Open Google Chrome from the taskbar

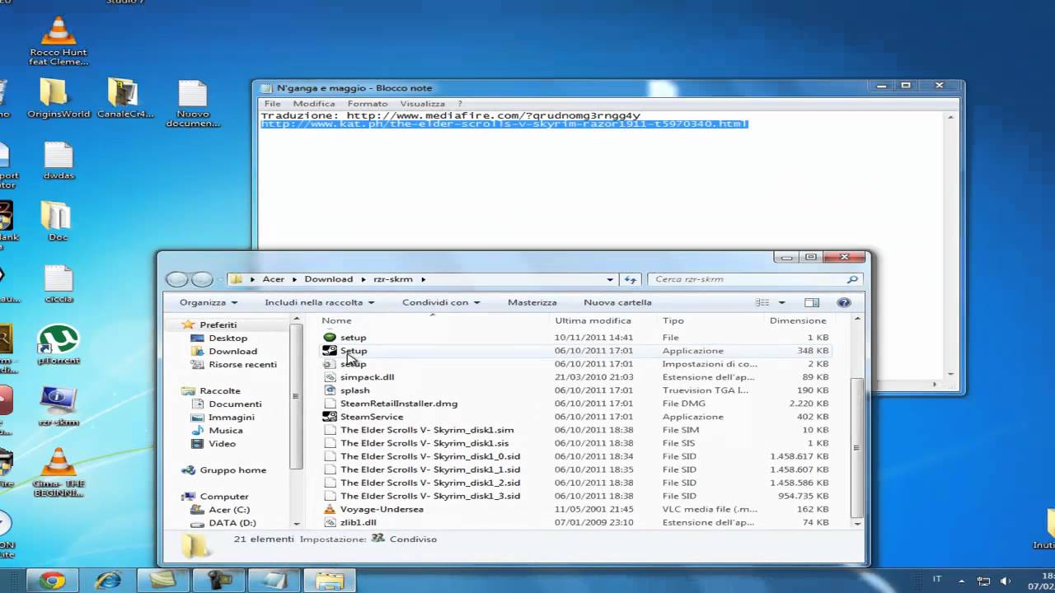[51, 581]
